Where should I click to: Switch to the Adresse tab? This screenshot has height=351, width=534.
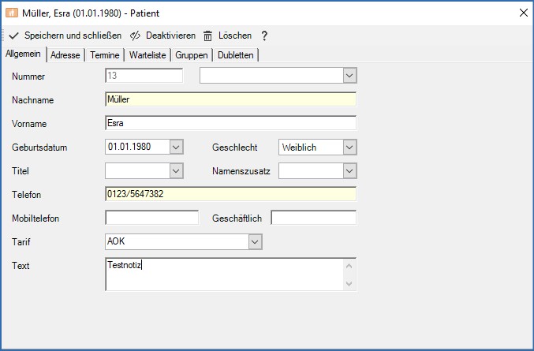65,55
